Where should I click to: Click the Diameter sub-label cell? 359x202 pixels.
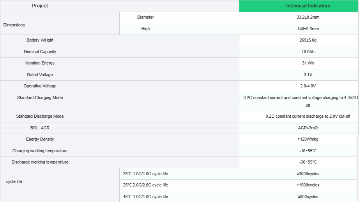coord(145,17)
